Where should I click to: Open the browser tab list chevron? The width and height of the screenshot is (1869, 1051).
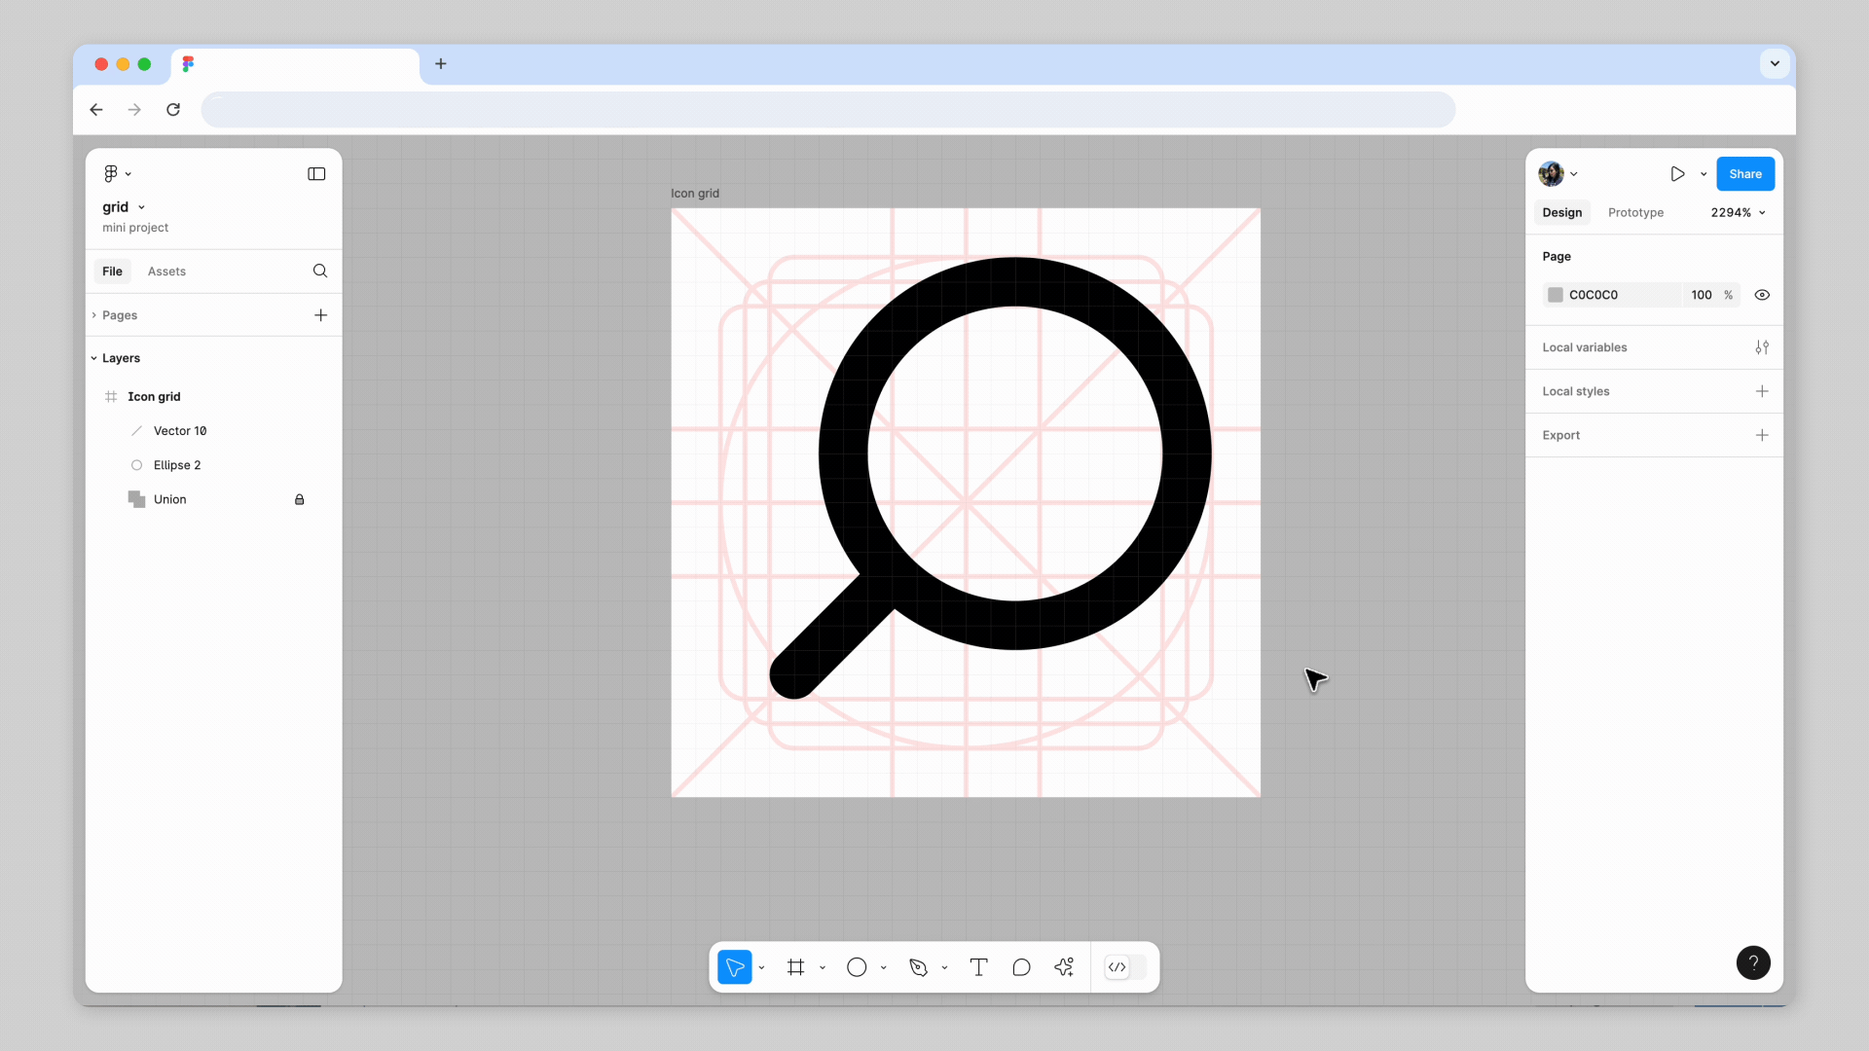click(1775, 64)
